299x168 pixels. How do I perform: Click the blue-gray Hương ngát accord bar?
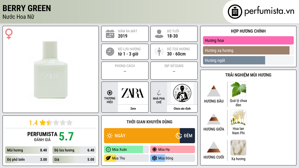(234, 60)
